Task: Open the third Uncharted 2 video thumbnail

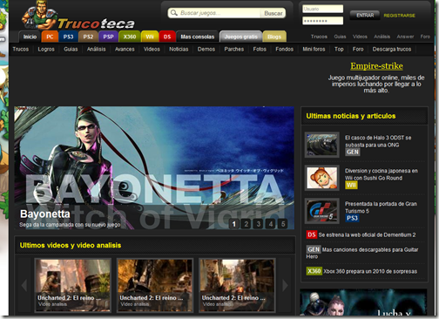Action: (x=237, y=285)
